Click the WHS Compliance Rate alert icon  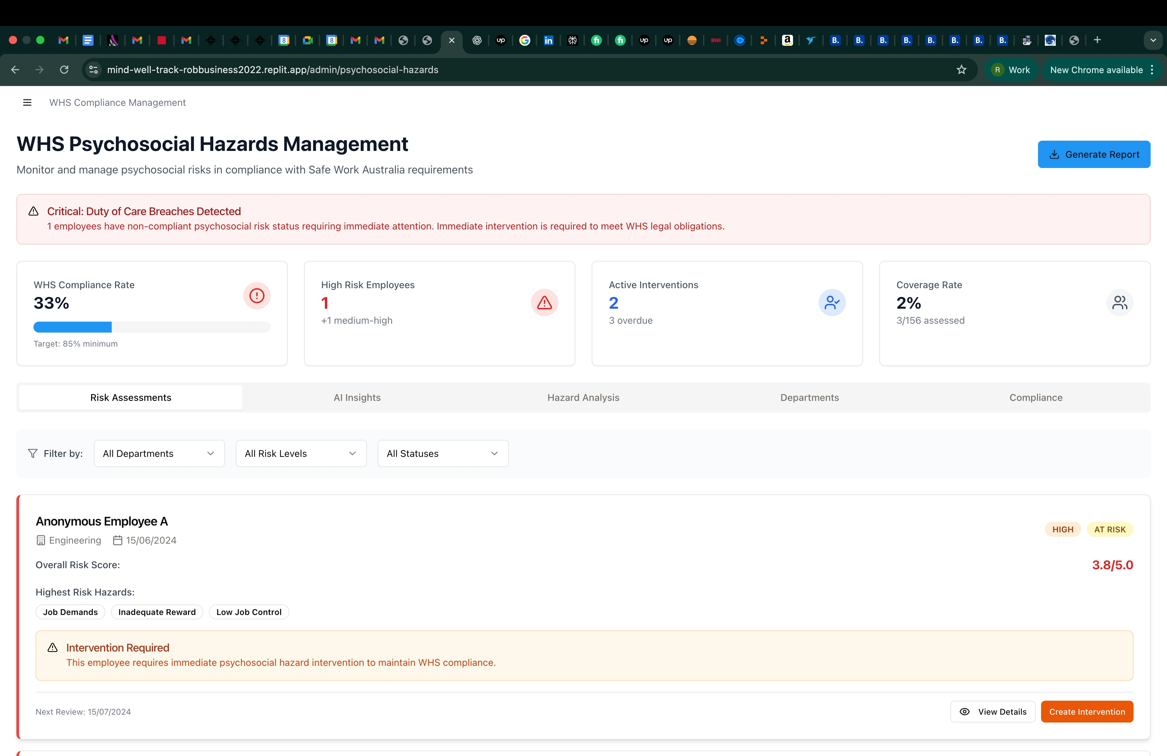(257, 296)
